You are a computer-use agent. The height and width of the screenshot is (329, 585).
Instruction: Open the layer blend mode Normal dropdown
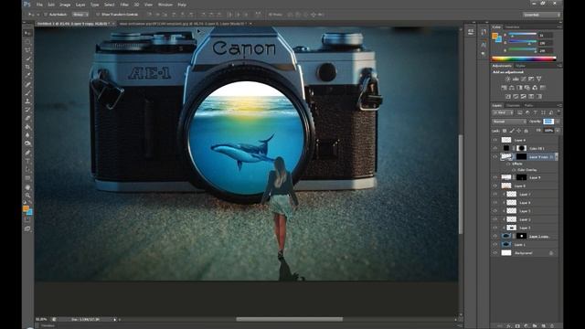[509, 122]
